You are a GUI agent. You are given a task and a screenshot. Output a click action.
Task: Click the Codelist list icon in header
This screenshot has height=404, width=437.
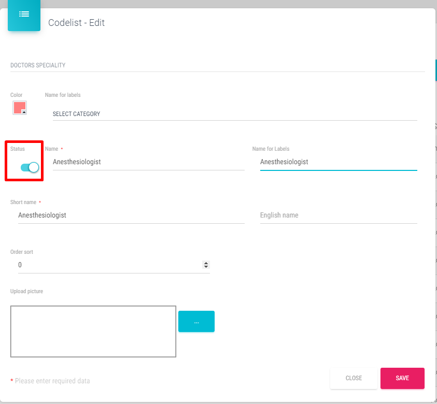coord(24,15)
